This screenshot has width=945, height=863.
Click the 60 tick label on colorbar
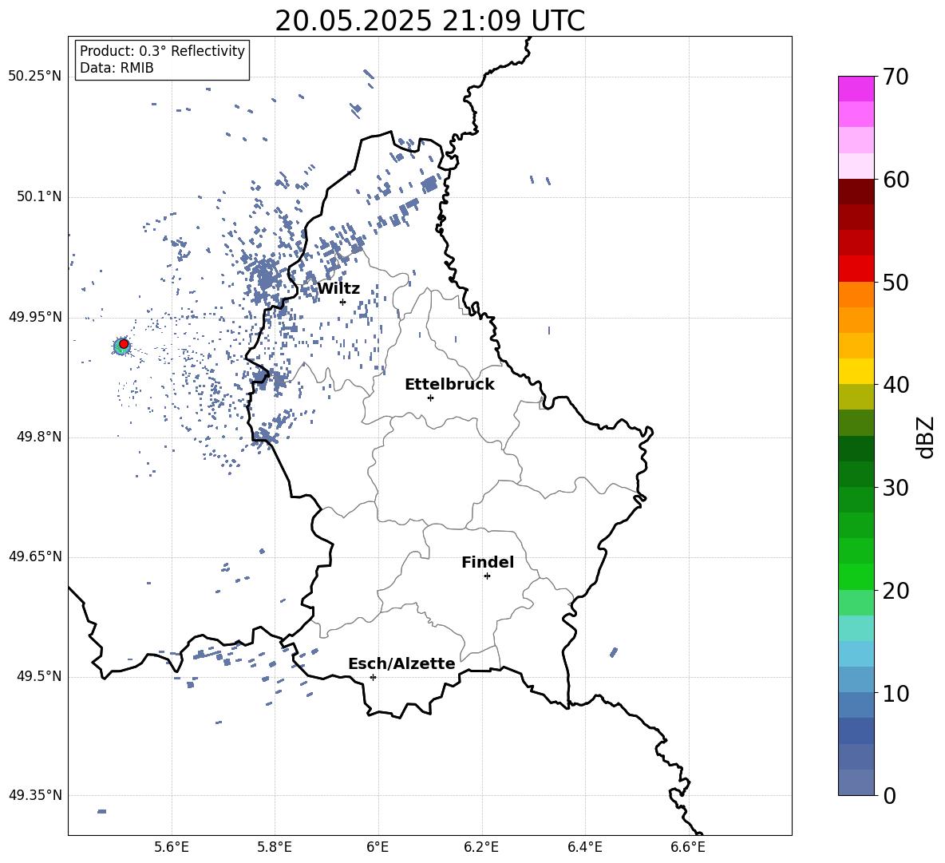tap(896, 180)
